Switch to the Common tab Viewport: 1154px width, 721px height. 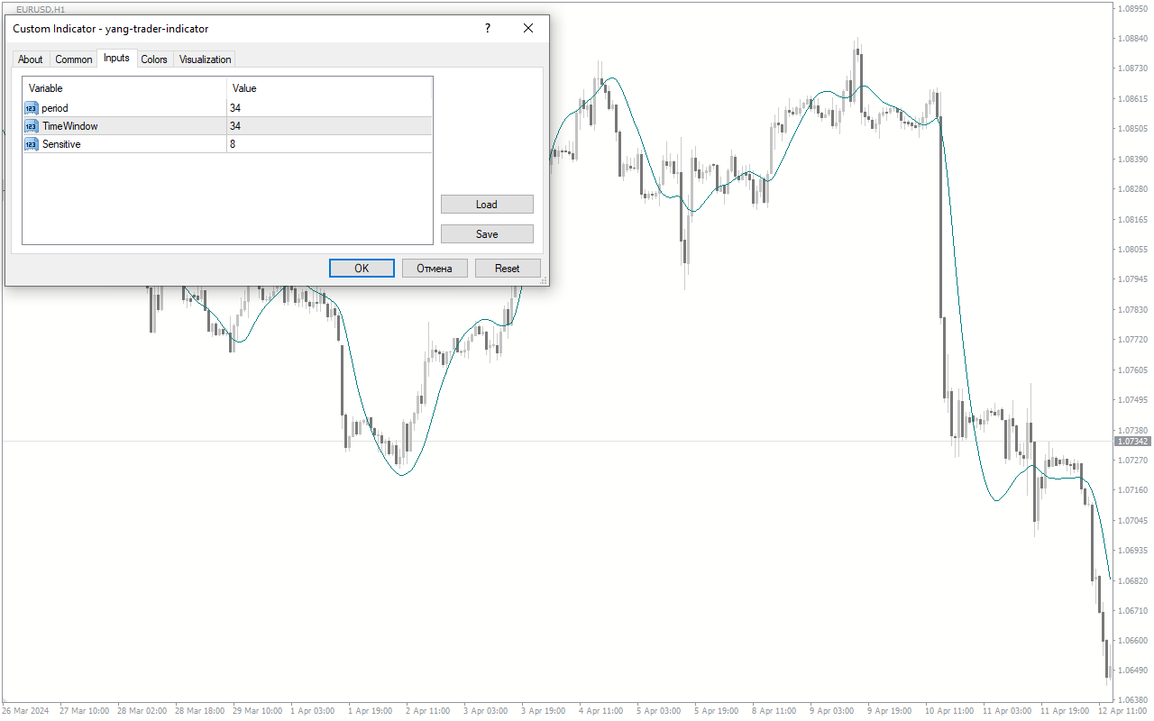tap(74, 59)
